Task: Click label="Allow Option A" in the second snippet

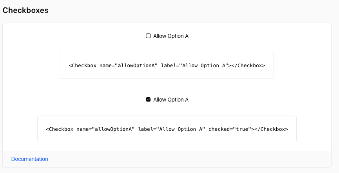Action: coord(172,129)
